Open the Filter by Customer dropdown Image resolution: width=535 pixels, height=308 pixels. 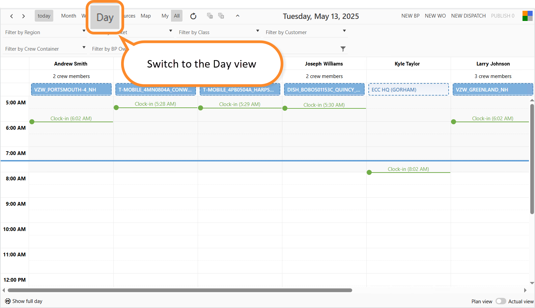306,32
